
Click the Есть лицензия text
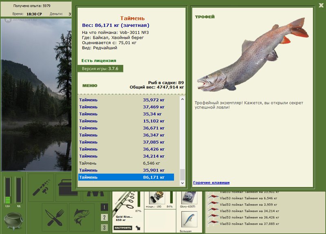pyautogui.click(x=99, y=61)
